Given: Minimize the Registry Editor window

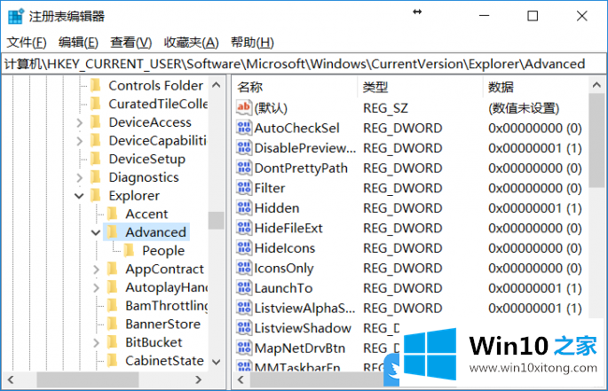Looking at the screenshot, I should click(x=484, y=16).
